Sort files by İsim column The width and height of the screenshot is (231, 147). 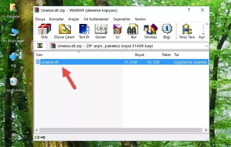[79, 55]
